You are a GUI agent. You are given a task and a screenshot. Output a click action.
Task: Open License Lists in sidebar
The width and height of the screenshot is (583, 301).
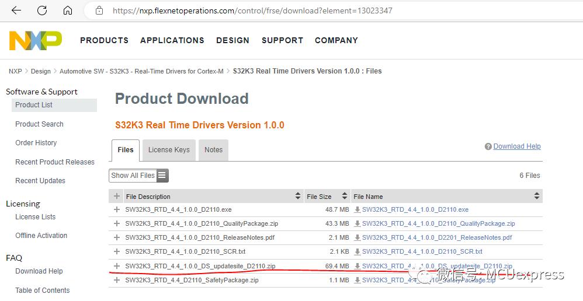click(35, 217)
